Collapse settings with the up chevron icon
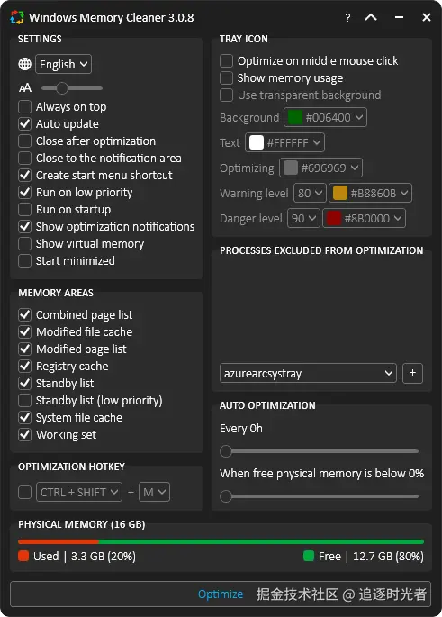This screenshot has width=442, height=617. click(x=371, y=17)
